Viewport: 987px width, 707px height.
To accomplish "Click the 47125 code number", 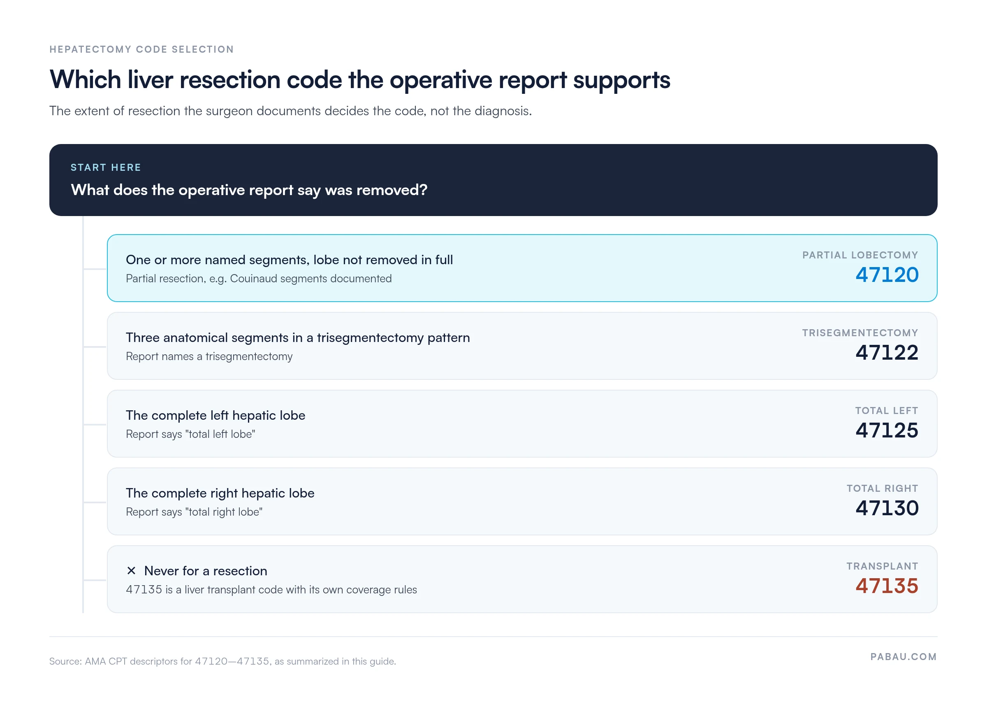I will [x=887, y=430].
